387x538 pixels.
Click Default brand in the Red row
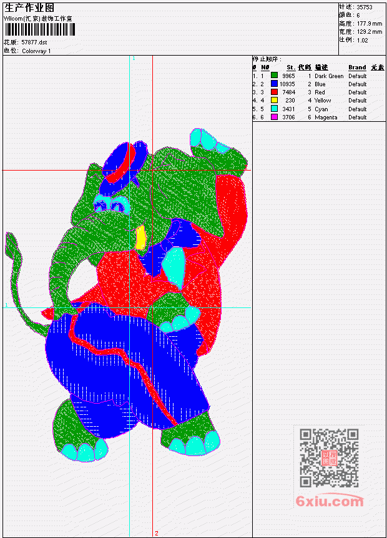click(358, 92)
